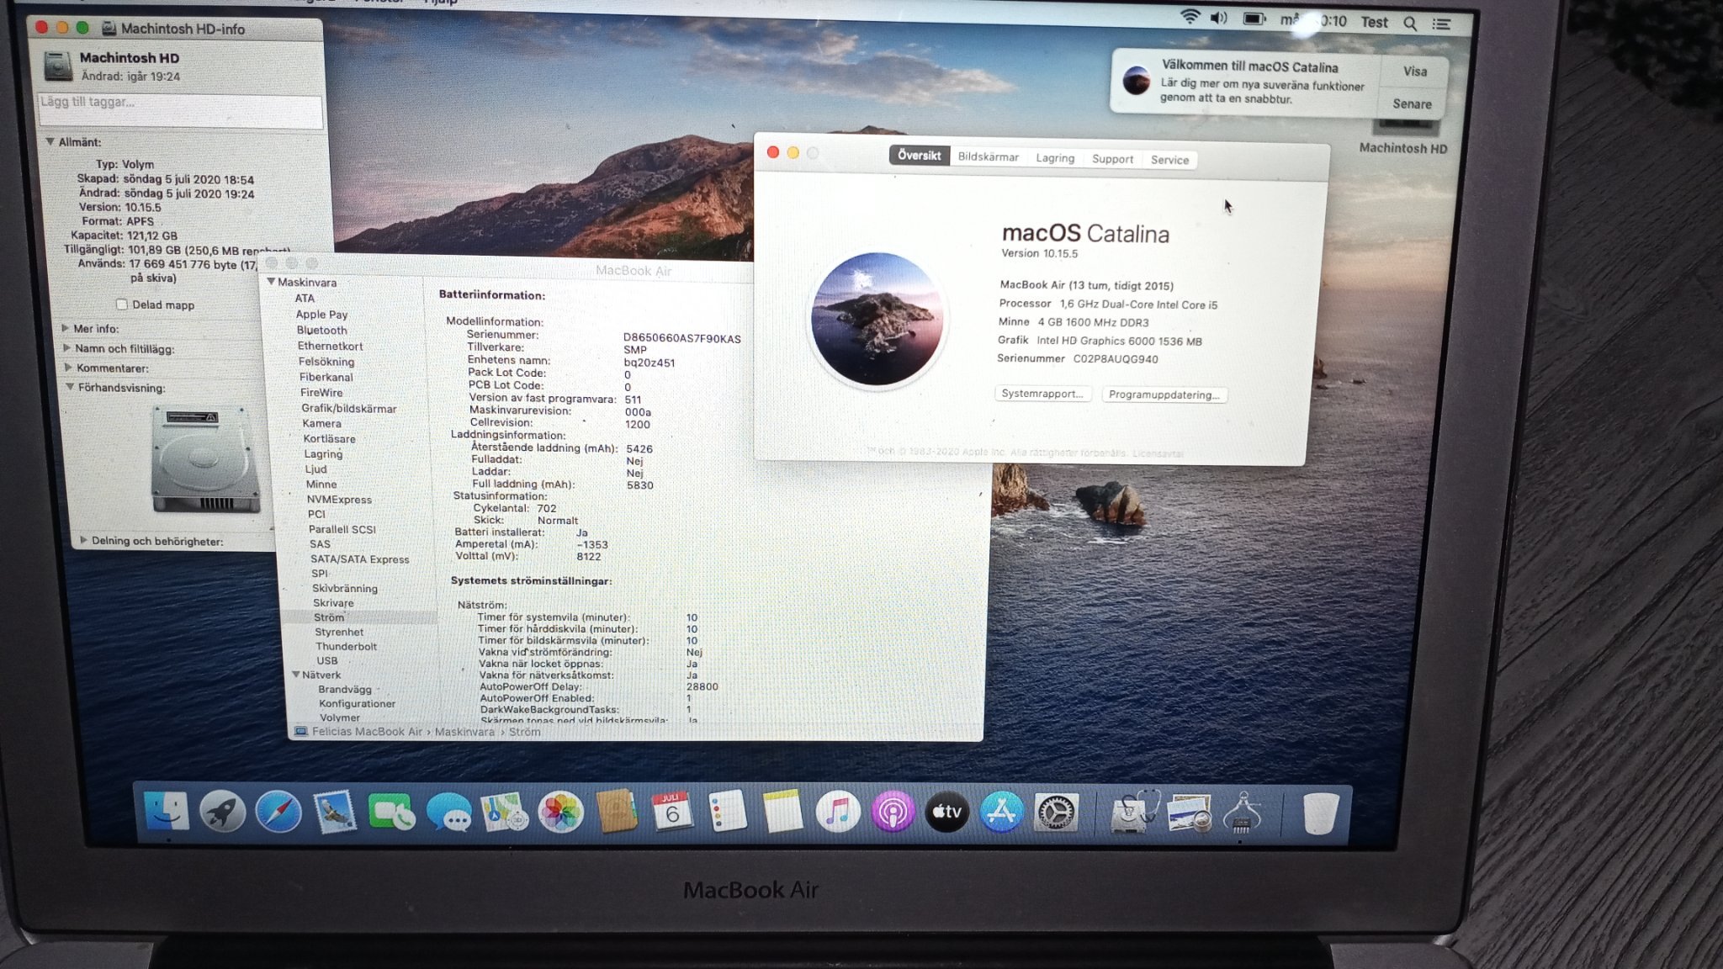
Task: Open Calendar in the Dock
Action: [x=671, y=813]
